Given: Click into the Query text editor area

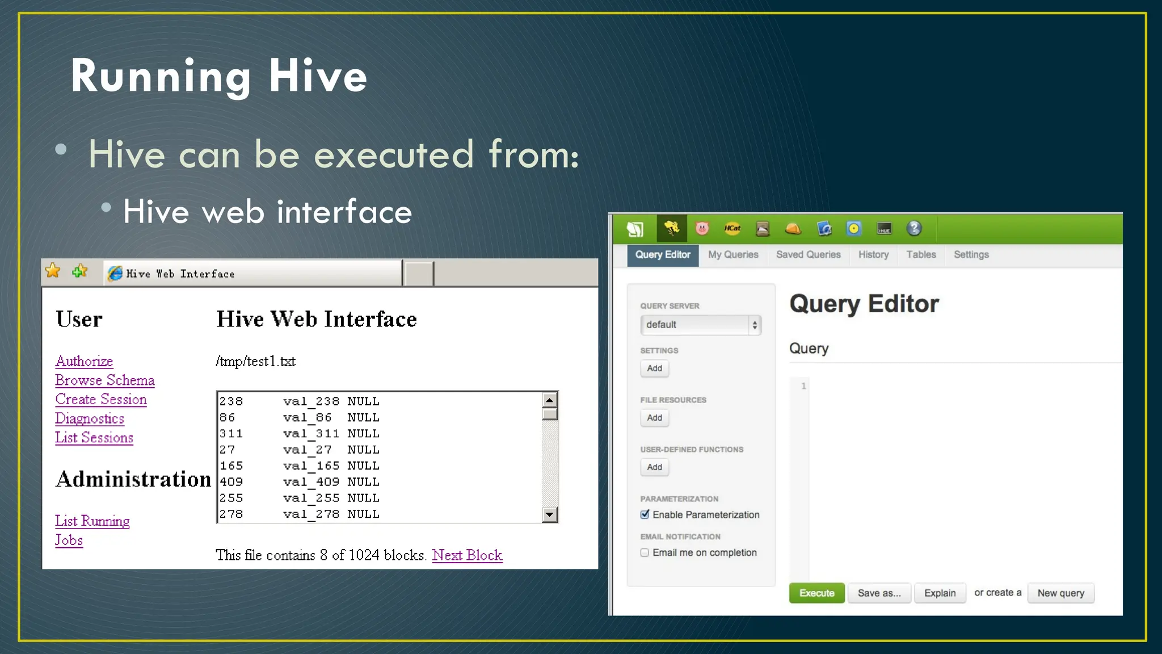Looking at the screenshot, I should tap(965, 478).
